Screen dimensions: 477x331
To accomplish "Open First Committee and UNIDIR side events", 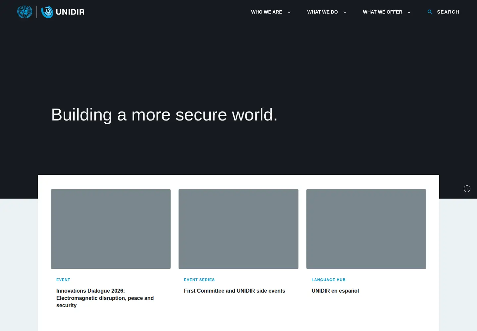I will click(x=235, y=291).
